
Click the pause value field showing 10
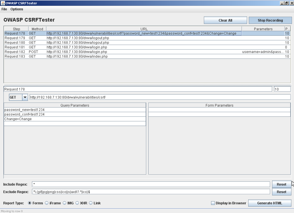[282, 89]
